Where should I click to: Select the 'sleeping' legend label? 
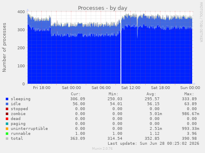point(21,99)
